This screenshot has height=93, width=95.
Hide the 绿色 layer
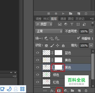pyautogui.click(x=38, y=75)
